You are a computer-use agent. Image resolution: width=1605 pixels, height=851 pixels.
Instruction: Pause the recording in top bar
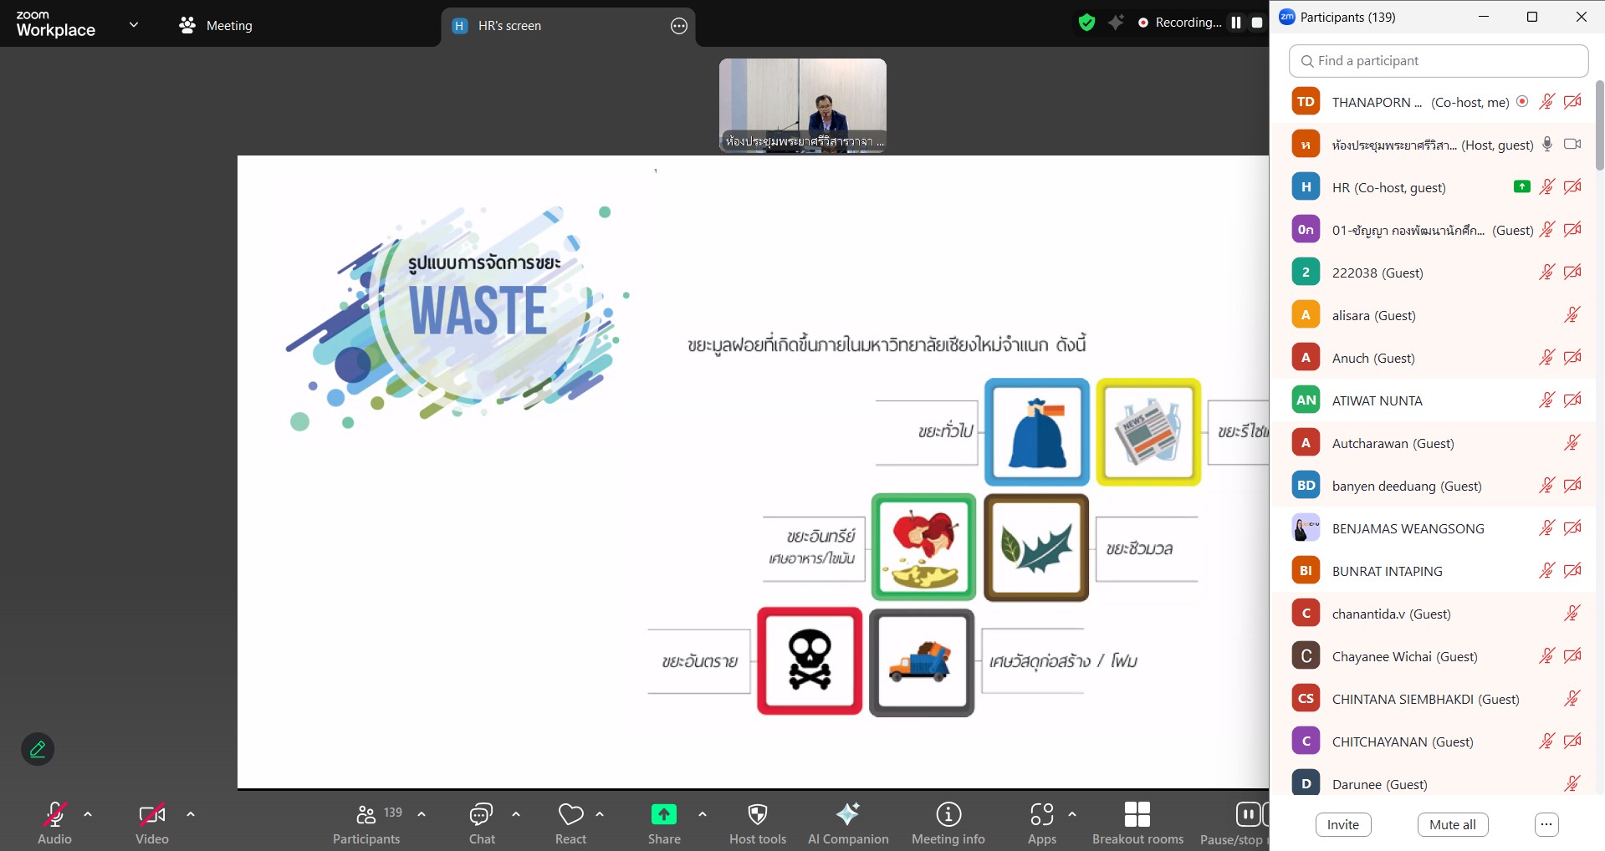1235,23
